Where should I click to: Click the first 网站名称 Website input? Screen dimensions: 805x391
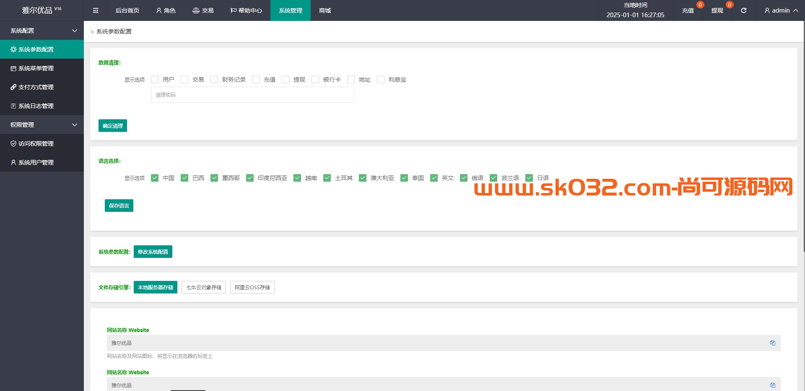444,343
